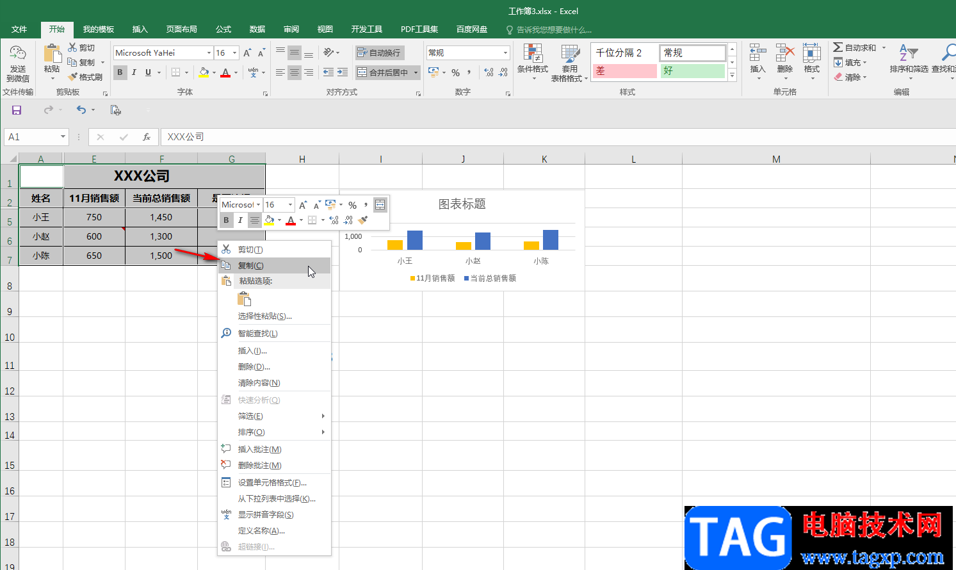Viewport: 956px width, 570px height.
Task: Open borders dropdown in ribbon
Action: (x=186, y=72)
